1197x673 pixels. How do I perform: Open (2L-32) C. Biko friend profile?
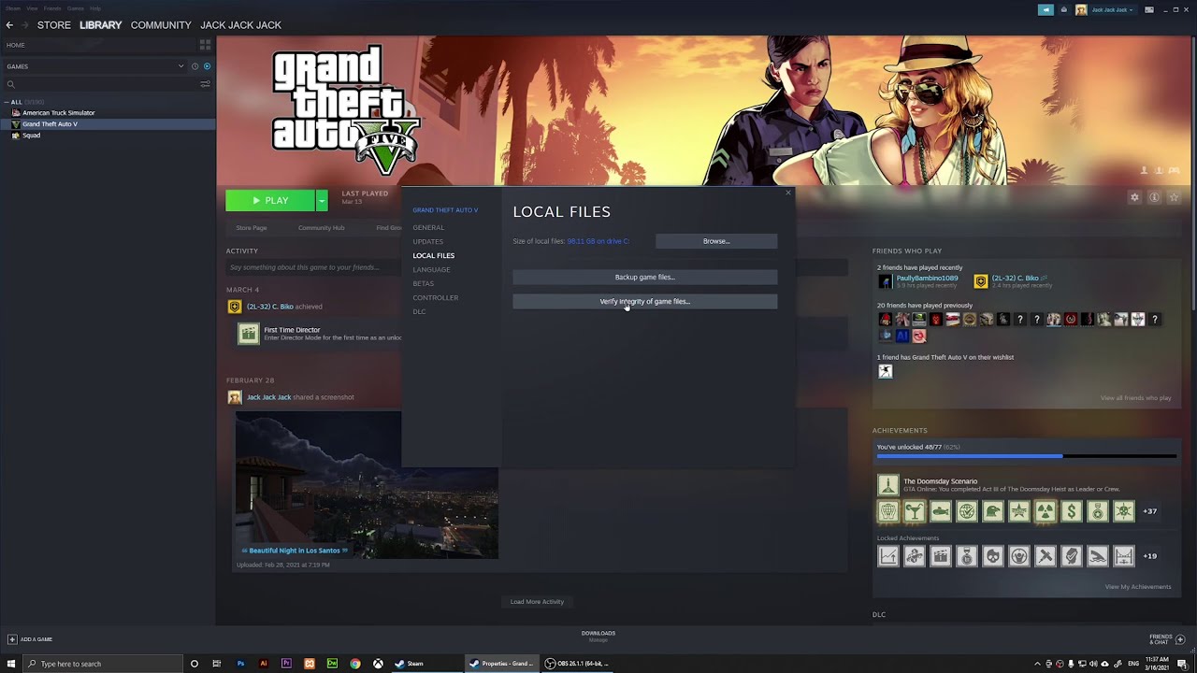[1015, 278]
